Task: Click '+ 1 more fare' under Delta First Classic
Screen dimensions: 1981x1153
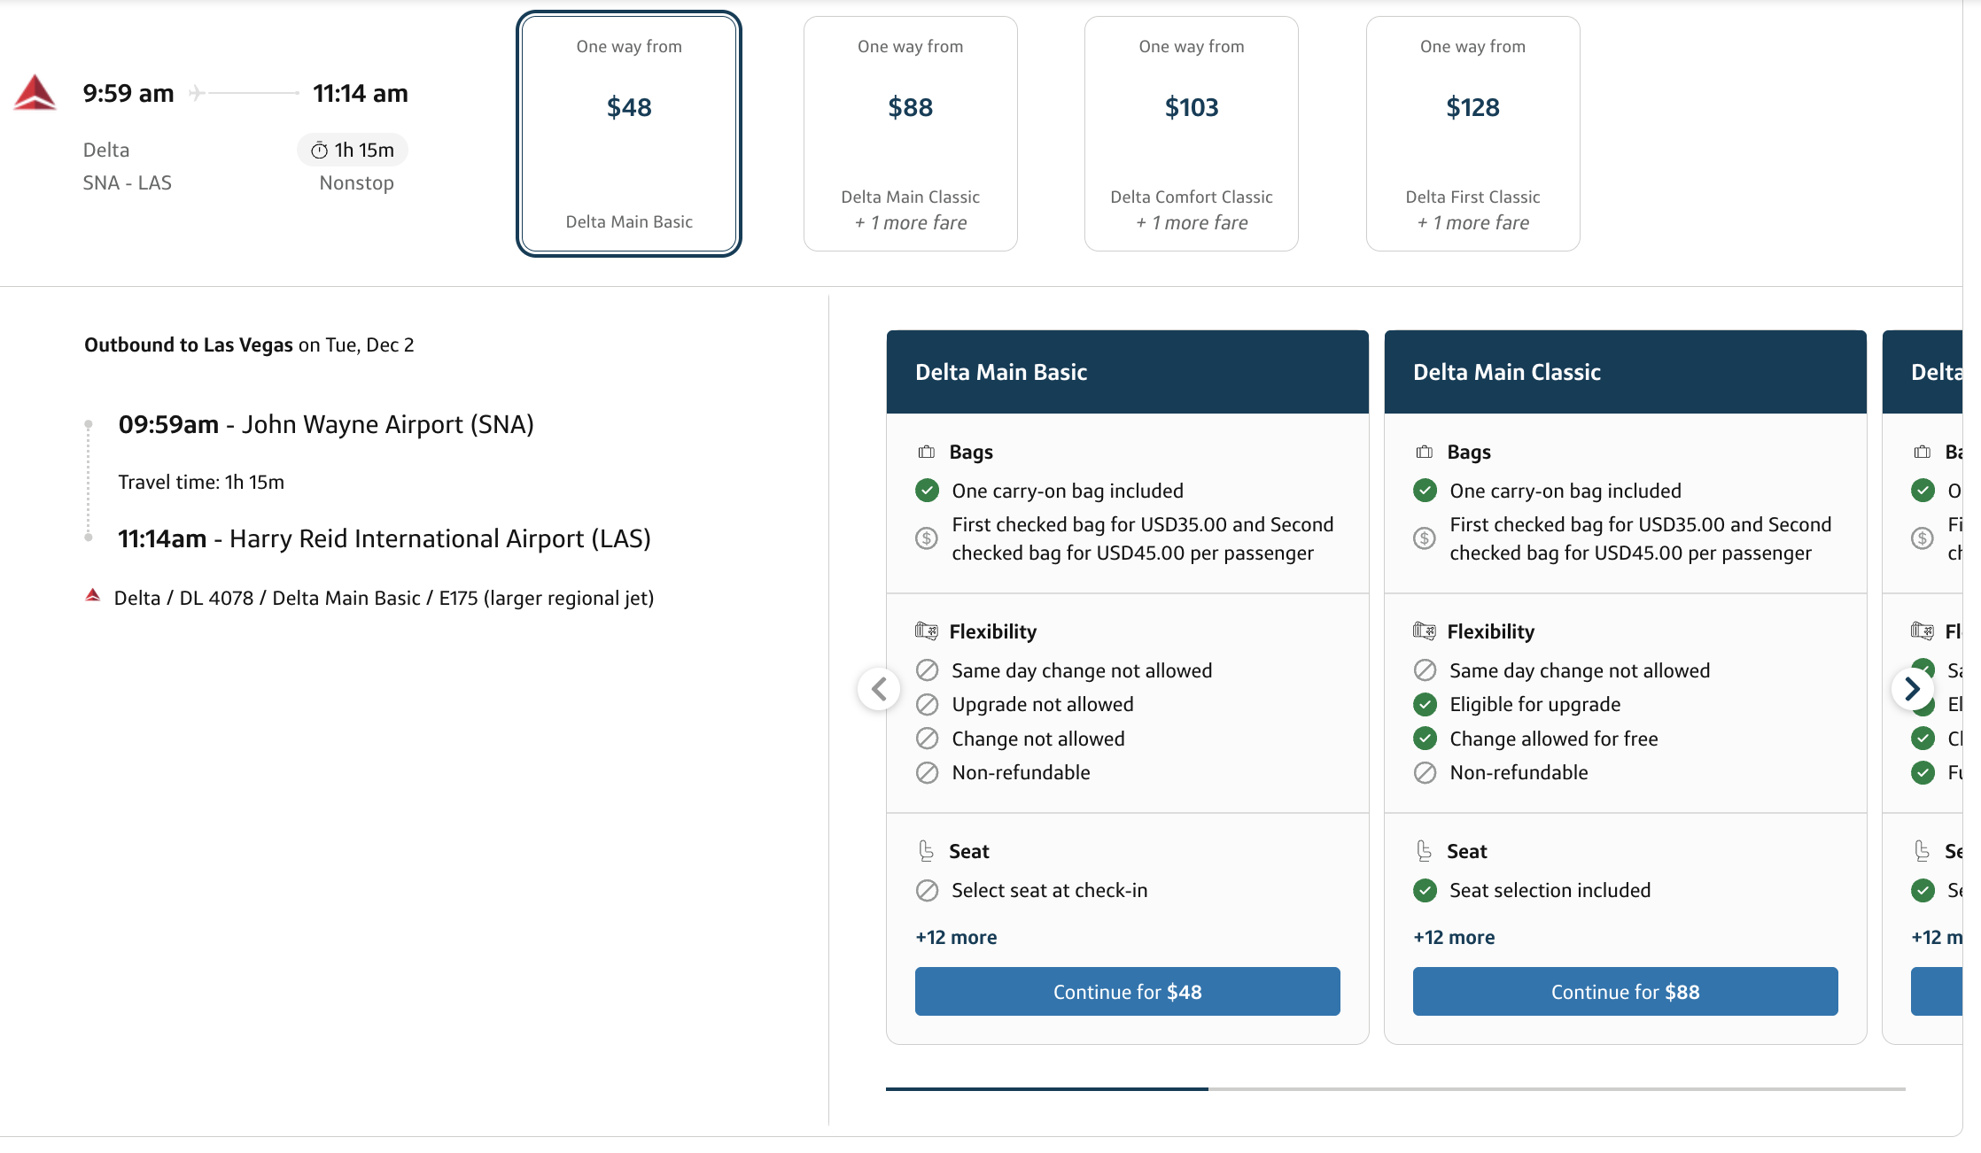Action: click(1472, 223)
